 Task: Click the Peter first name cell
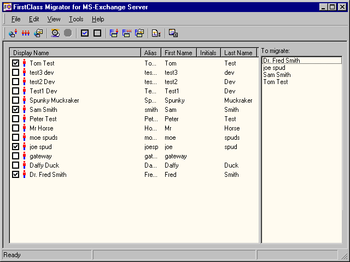pyautogui.click(x=171, y=119)
